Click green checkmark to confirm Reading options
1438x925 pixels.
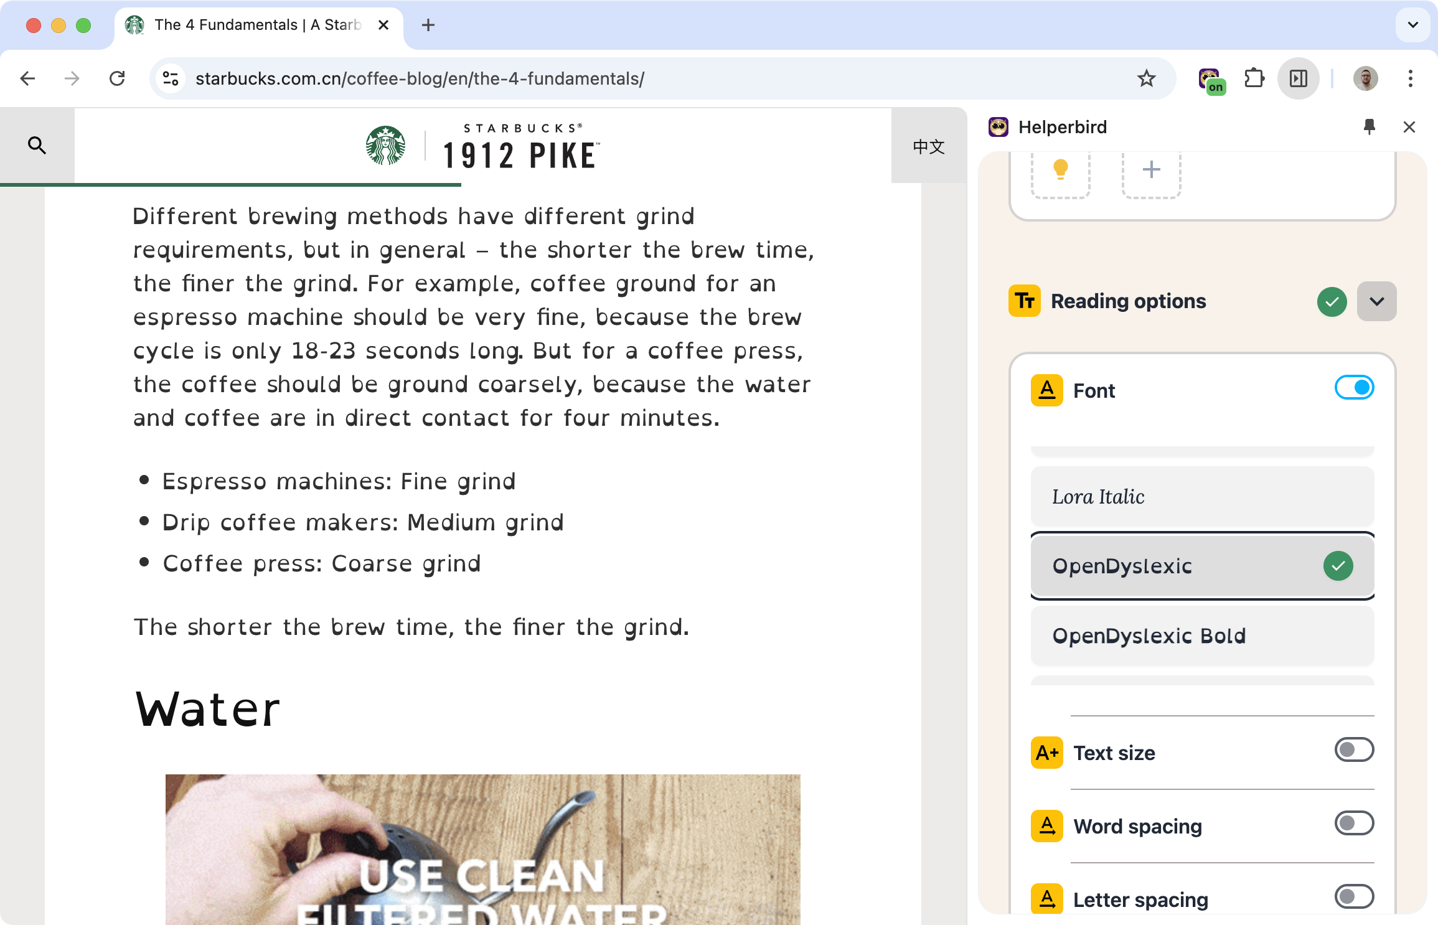click(x=1332, y=302)
